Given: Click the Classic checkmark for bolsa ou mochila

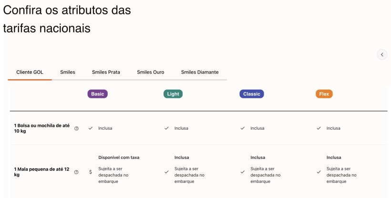Looking at the screenshot, I should (243, 128).
